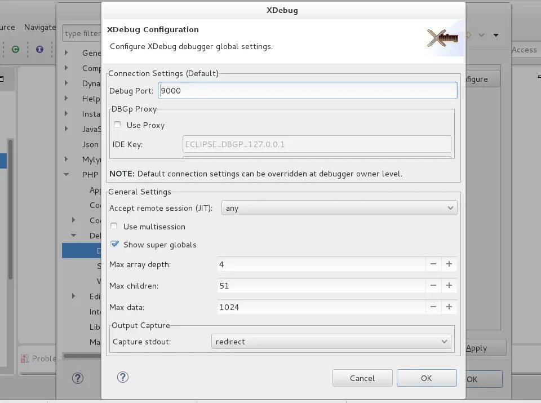Expand the Editor subtree under PHP
541x403 pixels.
point(73,296)
